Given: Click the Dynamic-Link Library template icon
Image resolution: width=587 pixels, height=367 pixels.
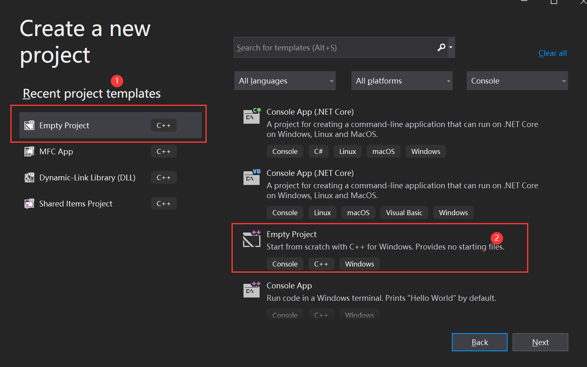Looking at the screenshot, I should click(29, 178).
